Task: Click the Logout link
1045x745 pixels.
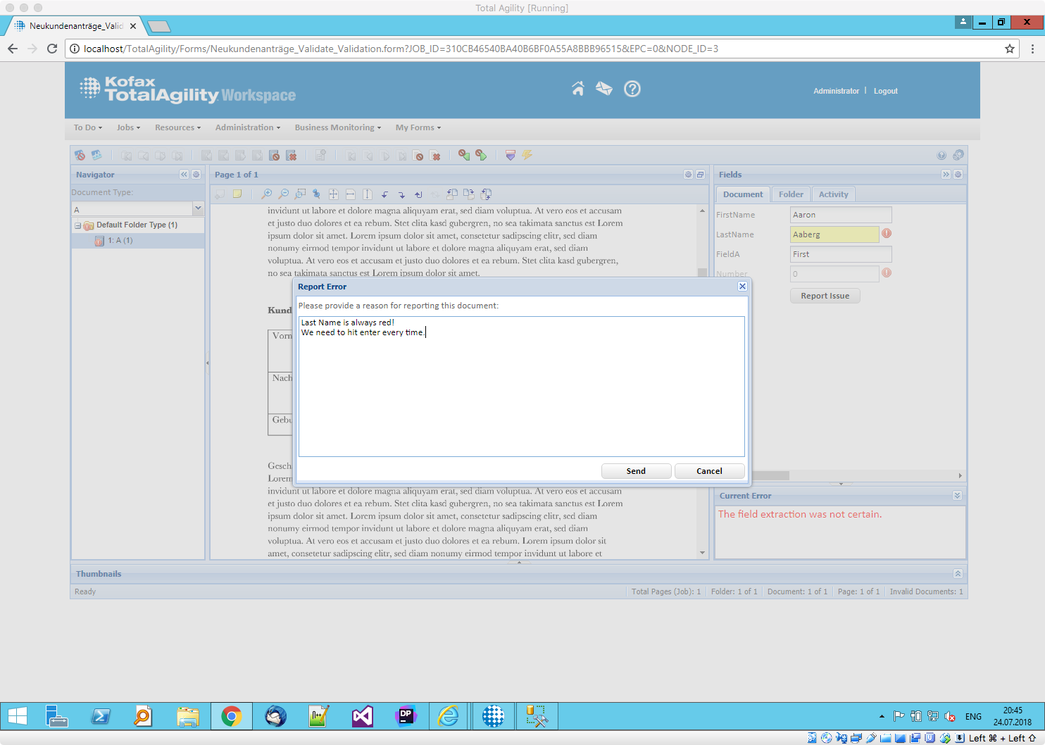Action: point(885,91)
